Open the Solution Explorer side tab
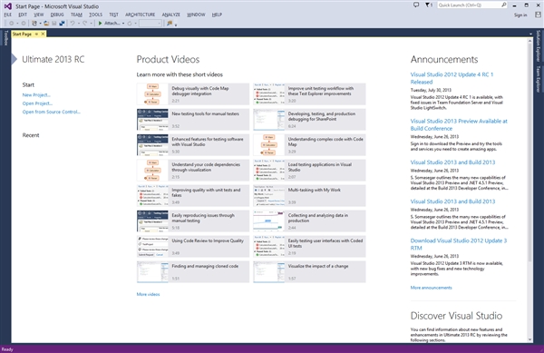The height and width of the screenshot is (353, 544). coord(538,45)
